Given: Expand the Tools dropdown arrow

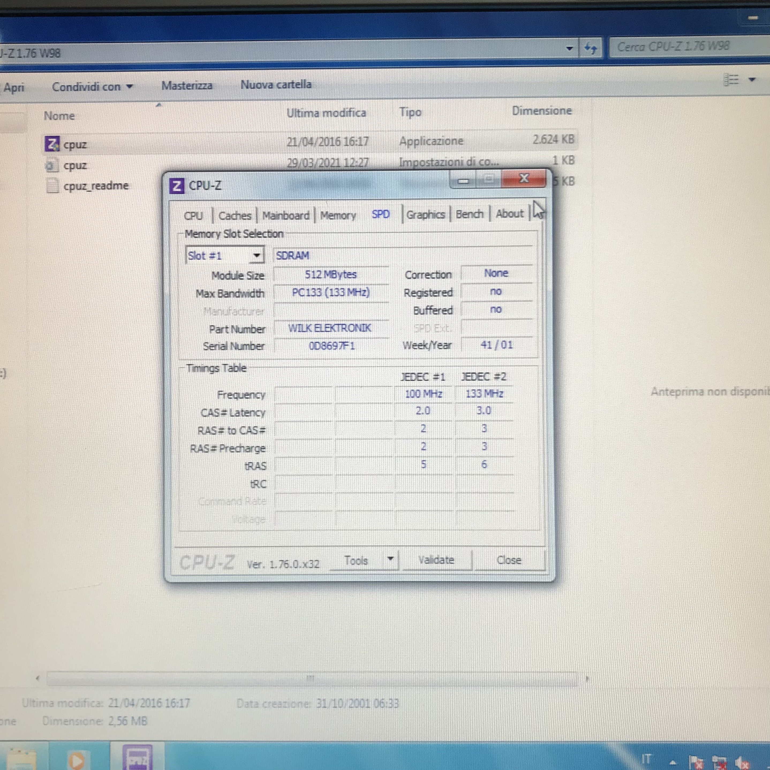Looking at the screenshot, I should pos(391,559).
